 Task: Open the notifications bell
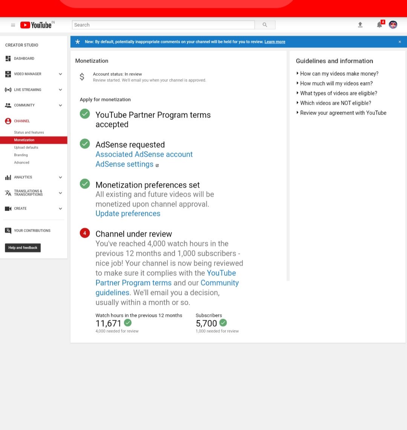click(x=379, y=24)
